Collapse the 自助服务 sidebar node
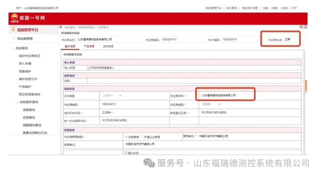Screen dimensions: 320x176 click(x=13, y=48)
